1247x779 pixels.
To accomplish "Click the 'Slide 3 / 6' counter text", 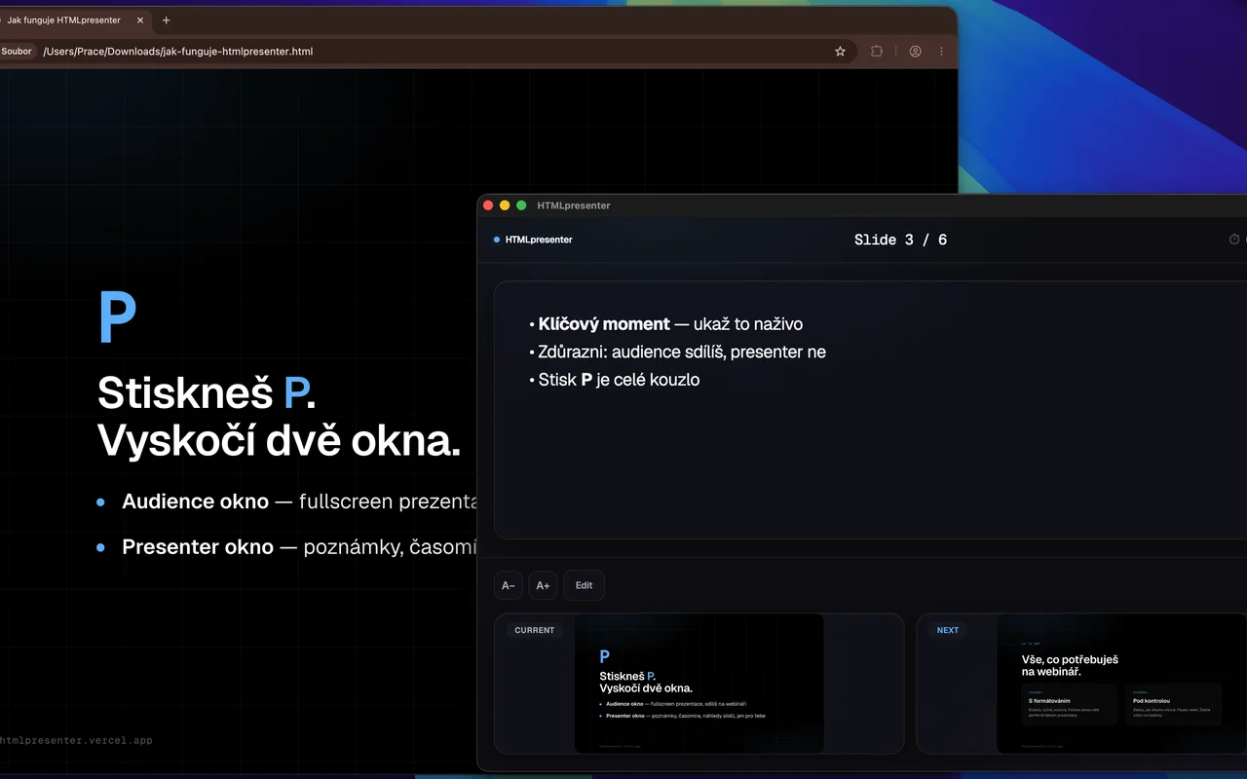I will pos(900,240).
